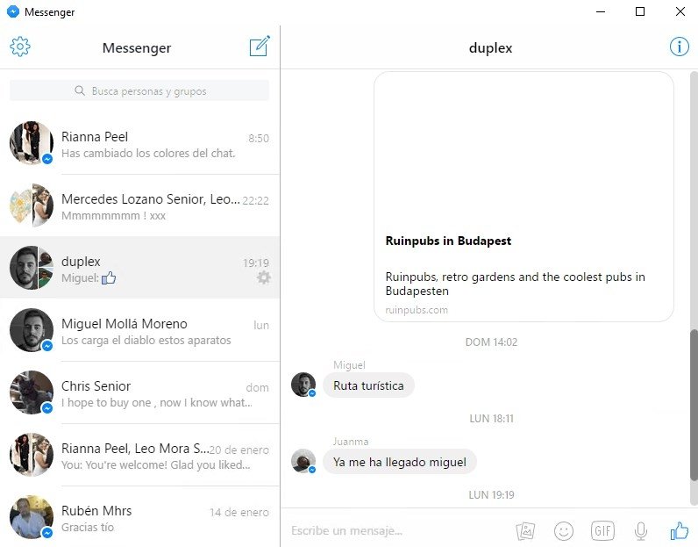This screenshot has height=547, width=698.
Task: Click the gear icon in duplex row
Action: click(264, 277)
